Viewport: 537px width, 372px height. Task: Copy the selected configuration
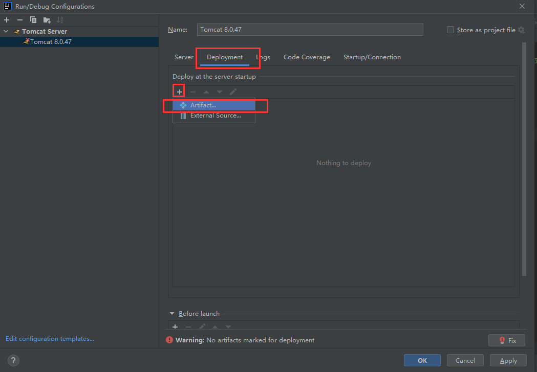[33, 20]
